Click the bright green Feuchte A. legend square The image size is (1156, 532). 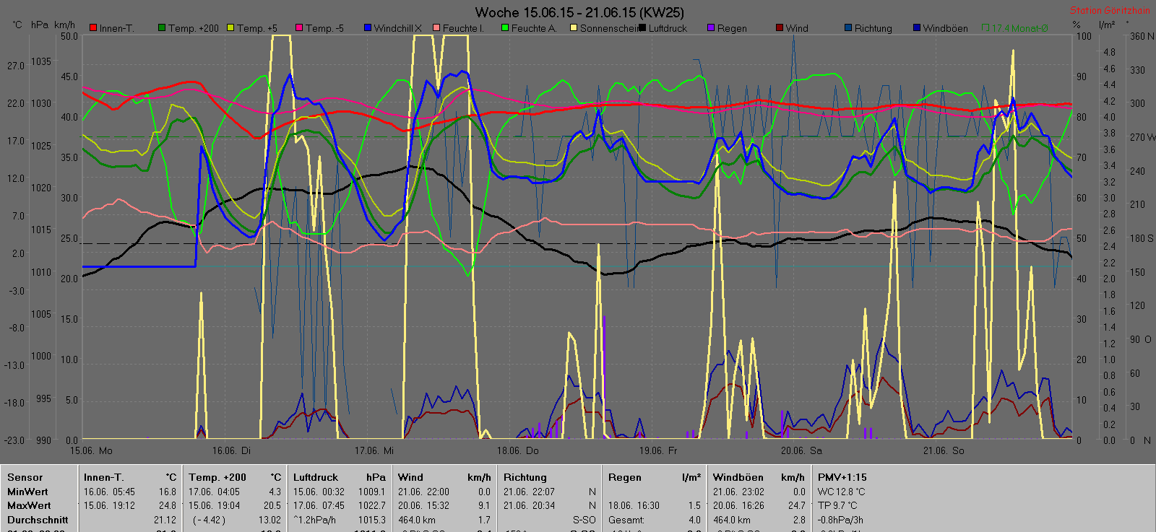point(505,28)
